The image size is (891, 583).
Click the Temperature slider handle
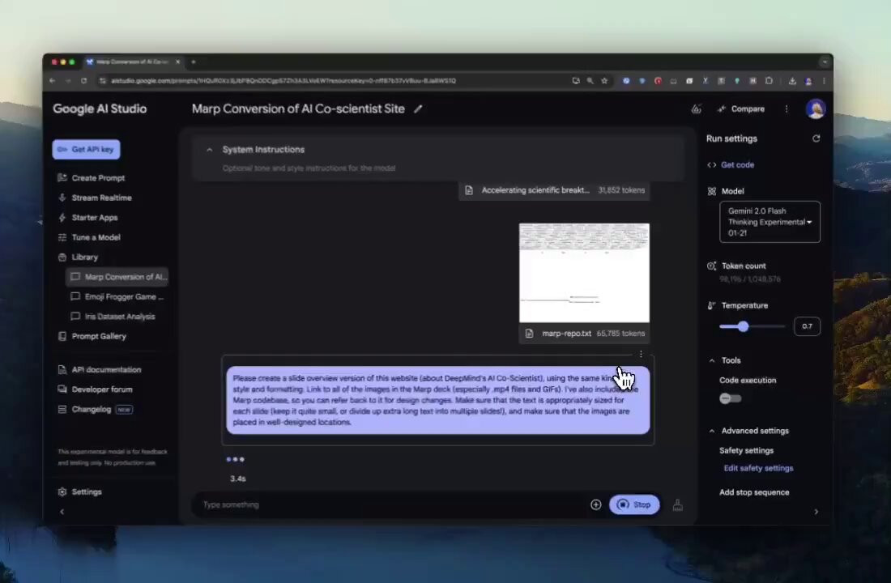point(743,326)
